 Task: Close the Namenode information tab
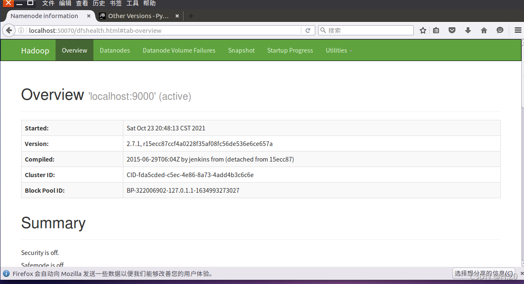coord(89,16)
